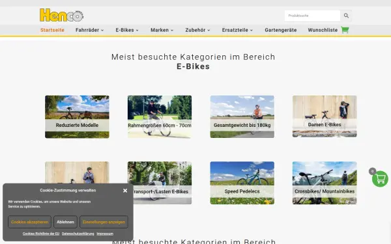Expand the Fahrräder dropdown chevron
This screenshot has width=391, height=244.
(x=102, y=31)
